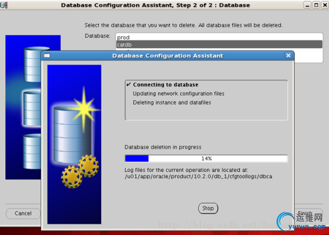Click the Cancel button in main window
The image size is (329, 235).
(x=23, y=214)
